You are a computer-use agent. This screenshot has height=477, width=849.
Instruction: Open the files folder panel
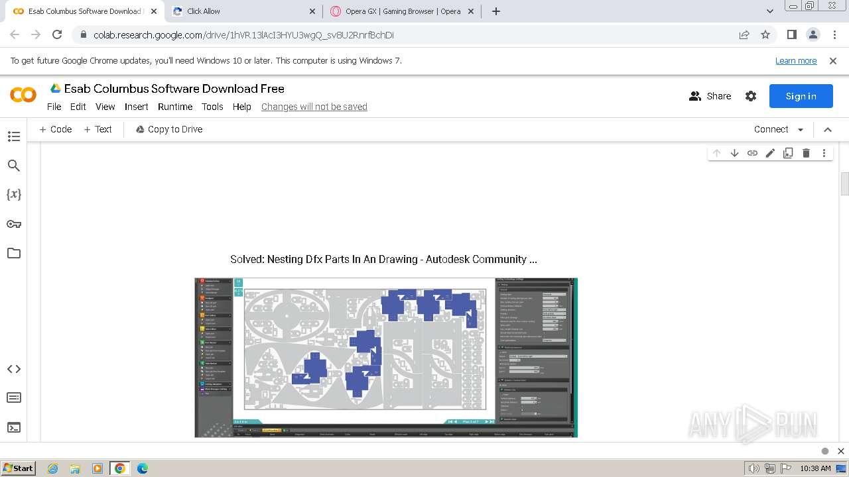click(14, 253)
